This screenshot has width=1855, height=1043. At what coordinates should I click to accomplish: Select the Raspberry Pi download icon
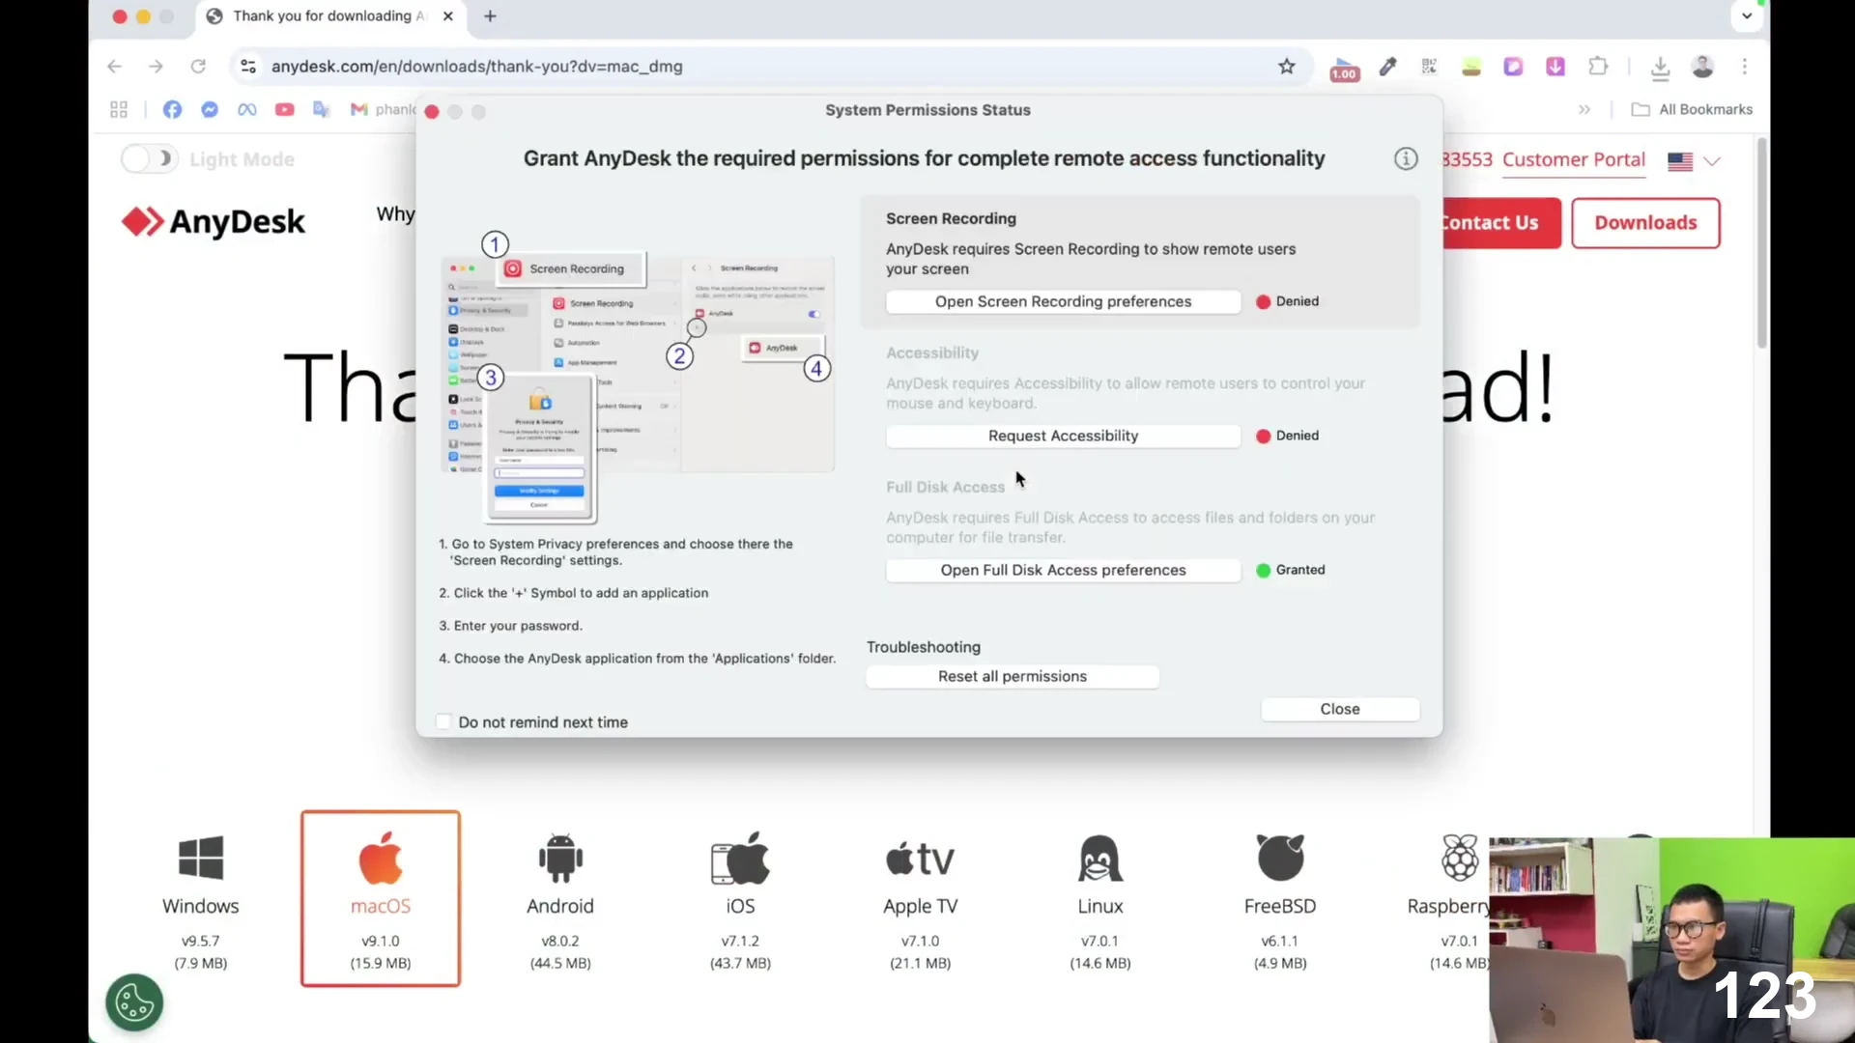1460,858
